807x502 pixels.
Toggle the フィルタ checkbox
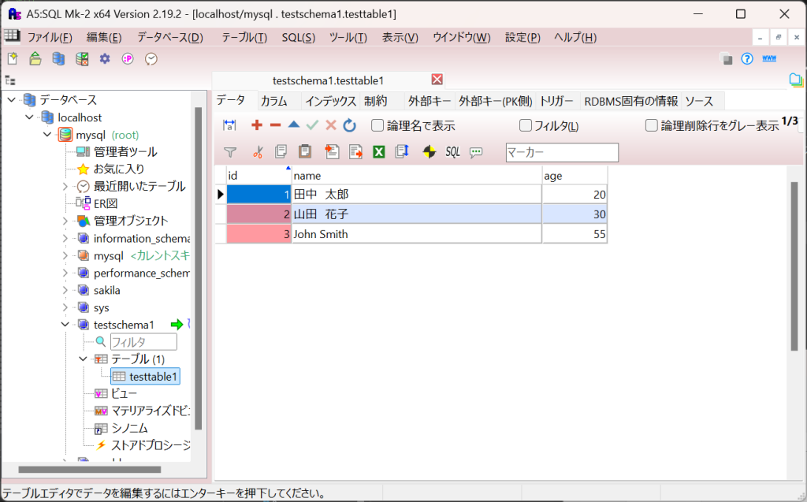[526, 125]
